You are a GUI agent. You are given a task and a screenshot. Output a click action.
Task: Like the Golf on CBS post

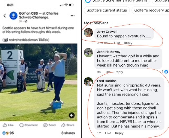8,125
